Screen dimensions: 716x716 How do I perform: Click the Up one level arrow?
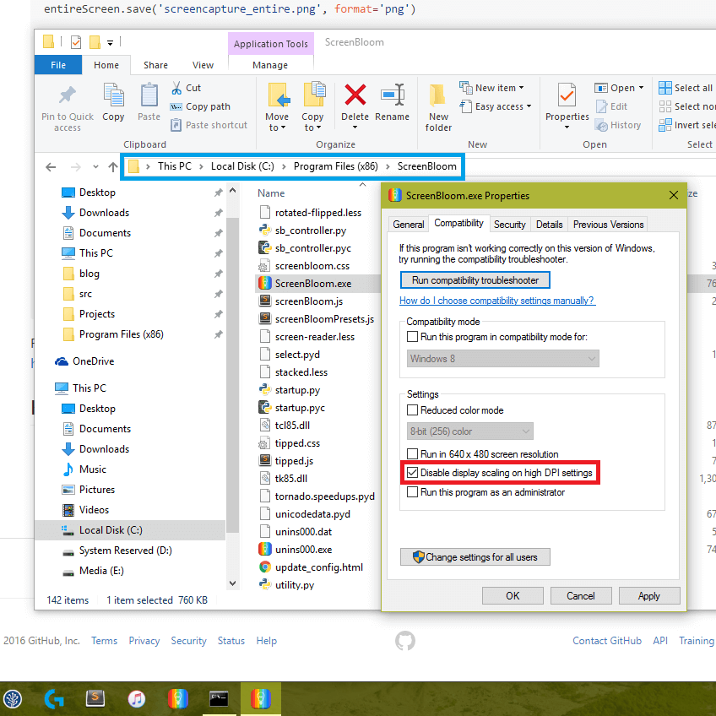click(113, 167)
